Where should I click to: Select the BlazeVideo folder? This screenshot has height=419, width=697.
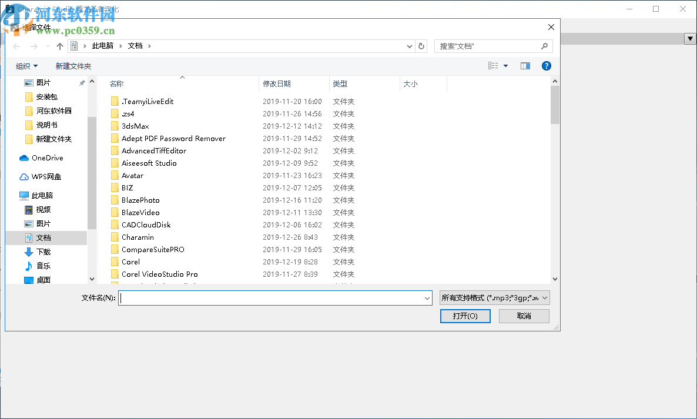pyautogui.click(x=140, y=213)
